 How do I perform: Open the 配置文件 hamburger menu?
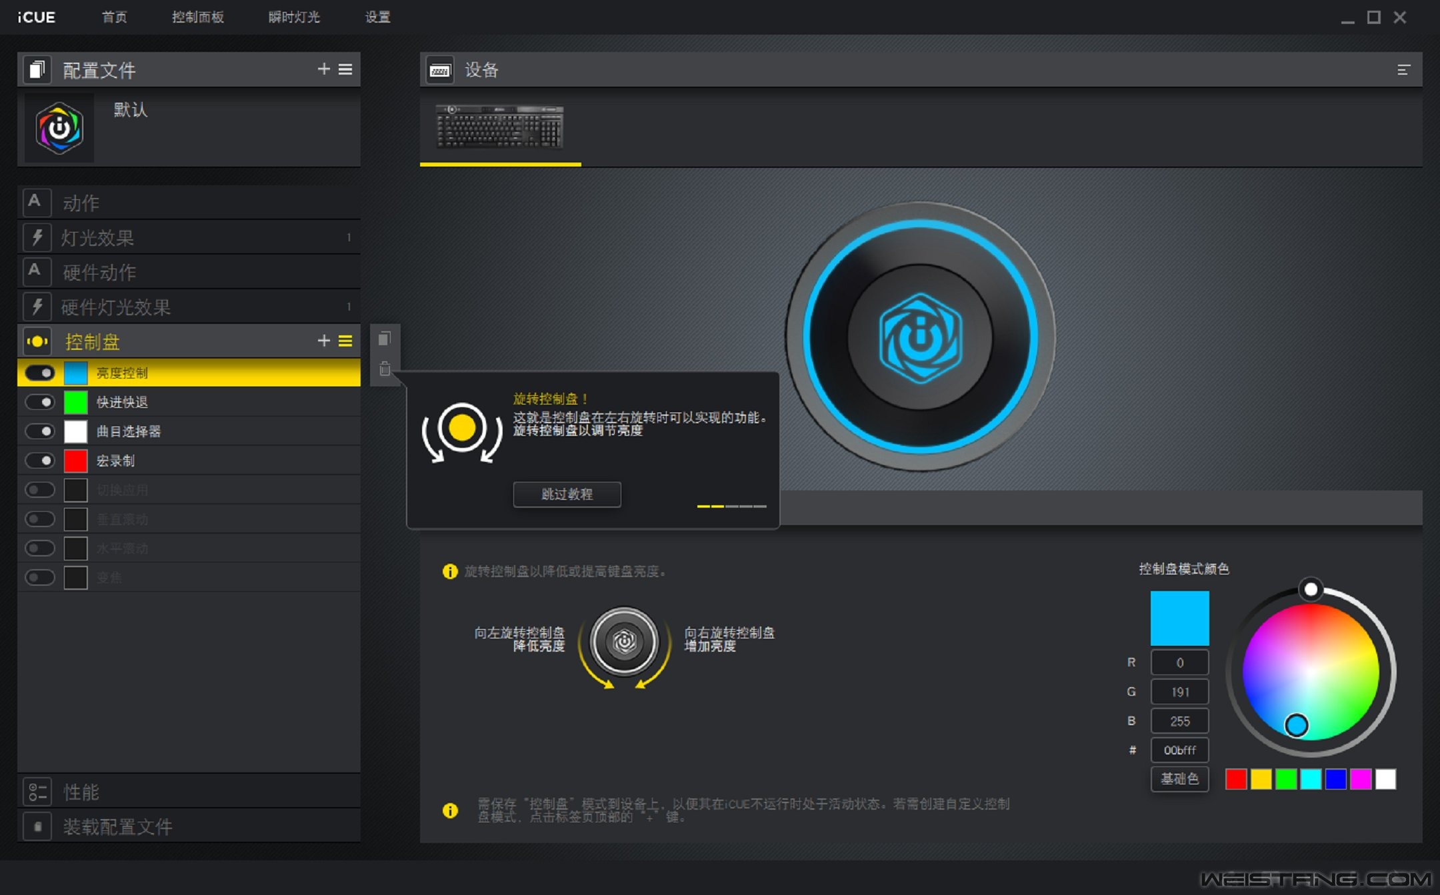[345, 69]
